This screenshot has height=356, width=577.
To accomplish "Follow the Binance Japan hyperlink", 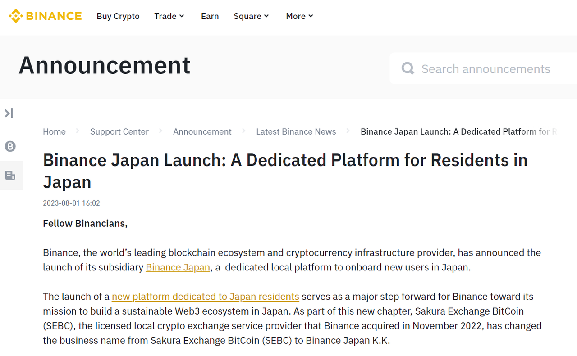I will (x=178, y=267).
